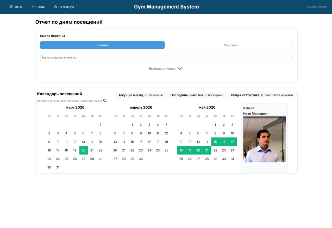Viewport: 332px width, 228px height.
Task: Select 30 April 2026 in the calendar
Action: [141, 159]
